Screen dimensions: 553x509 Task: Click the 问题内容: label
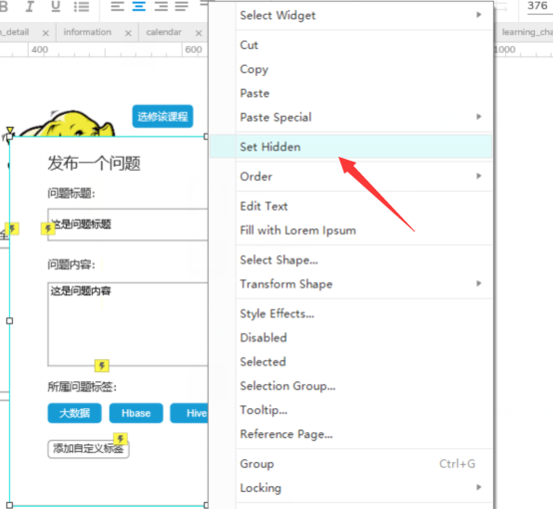tap(71, 264)
